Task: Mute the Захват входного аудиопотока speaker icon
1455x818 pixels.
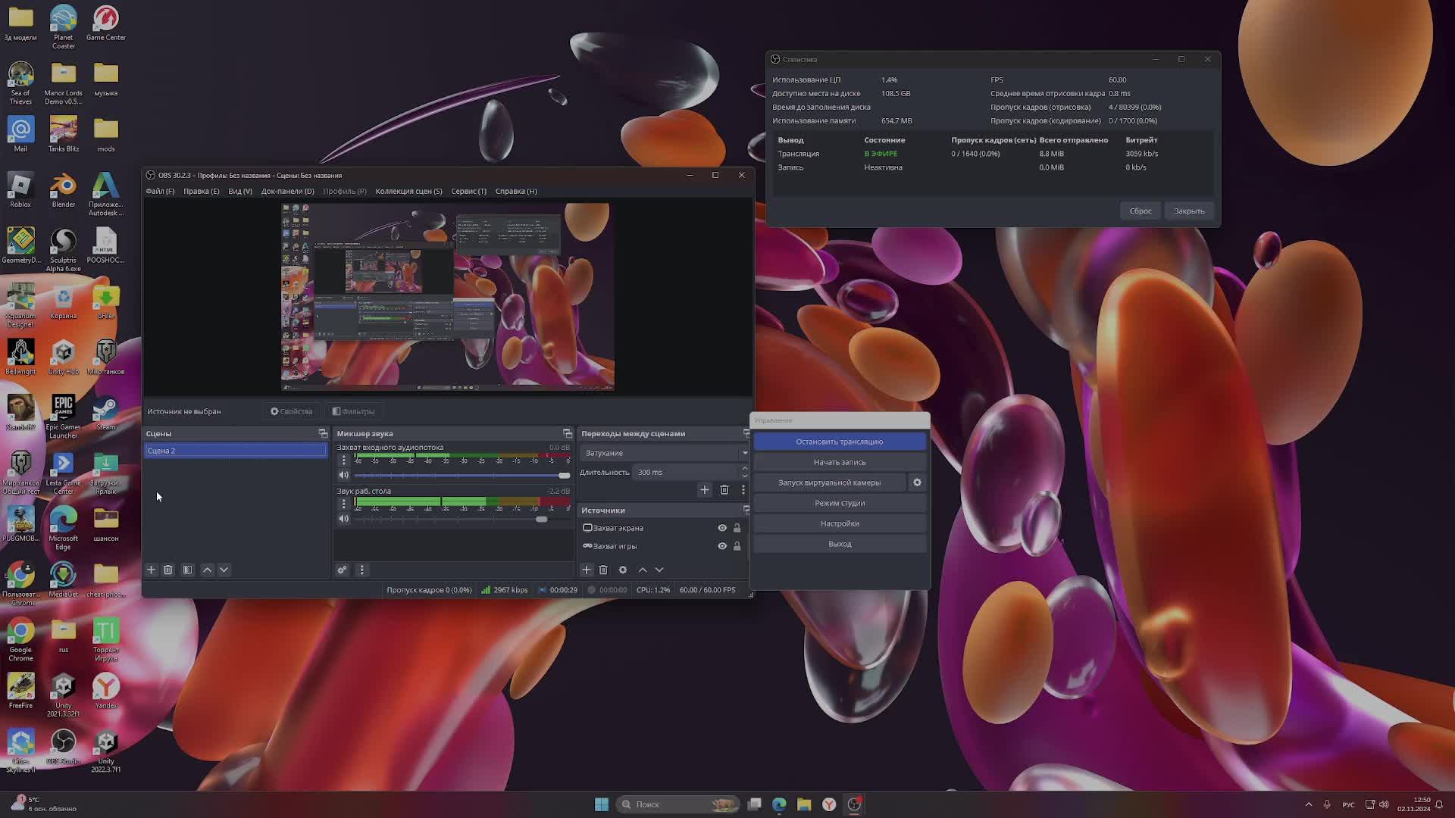Action: click(343, 475)
